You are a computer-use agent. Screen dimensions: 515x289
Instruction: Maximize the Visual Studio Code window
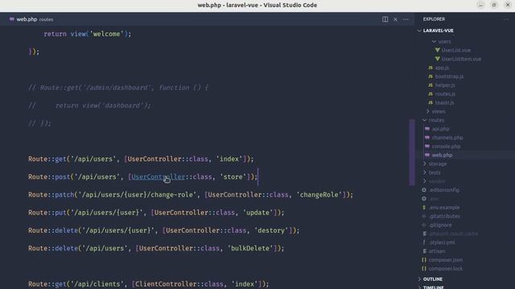tap(494, 5)
